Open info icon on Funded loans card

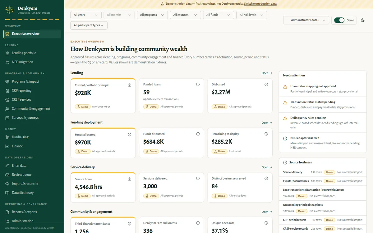coord(198,85)
